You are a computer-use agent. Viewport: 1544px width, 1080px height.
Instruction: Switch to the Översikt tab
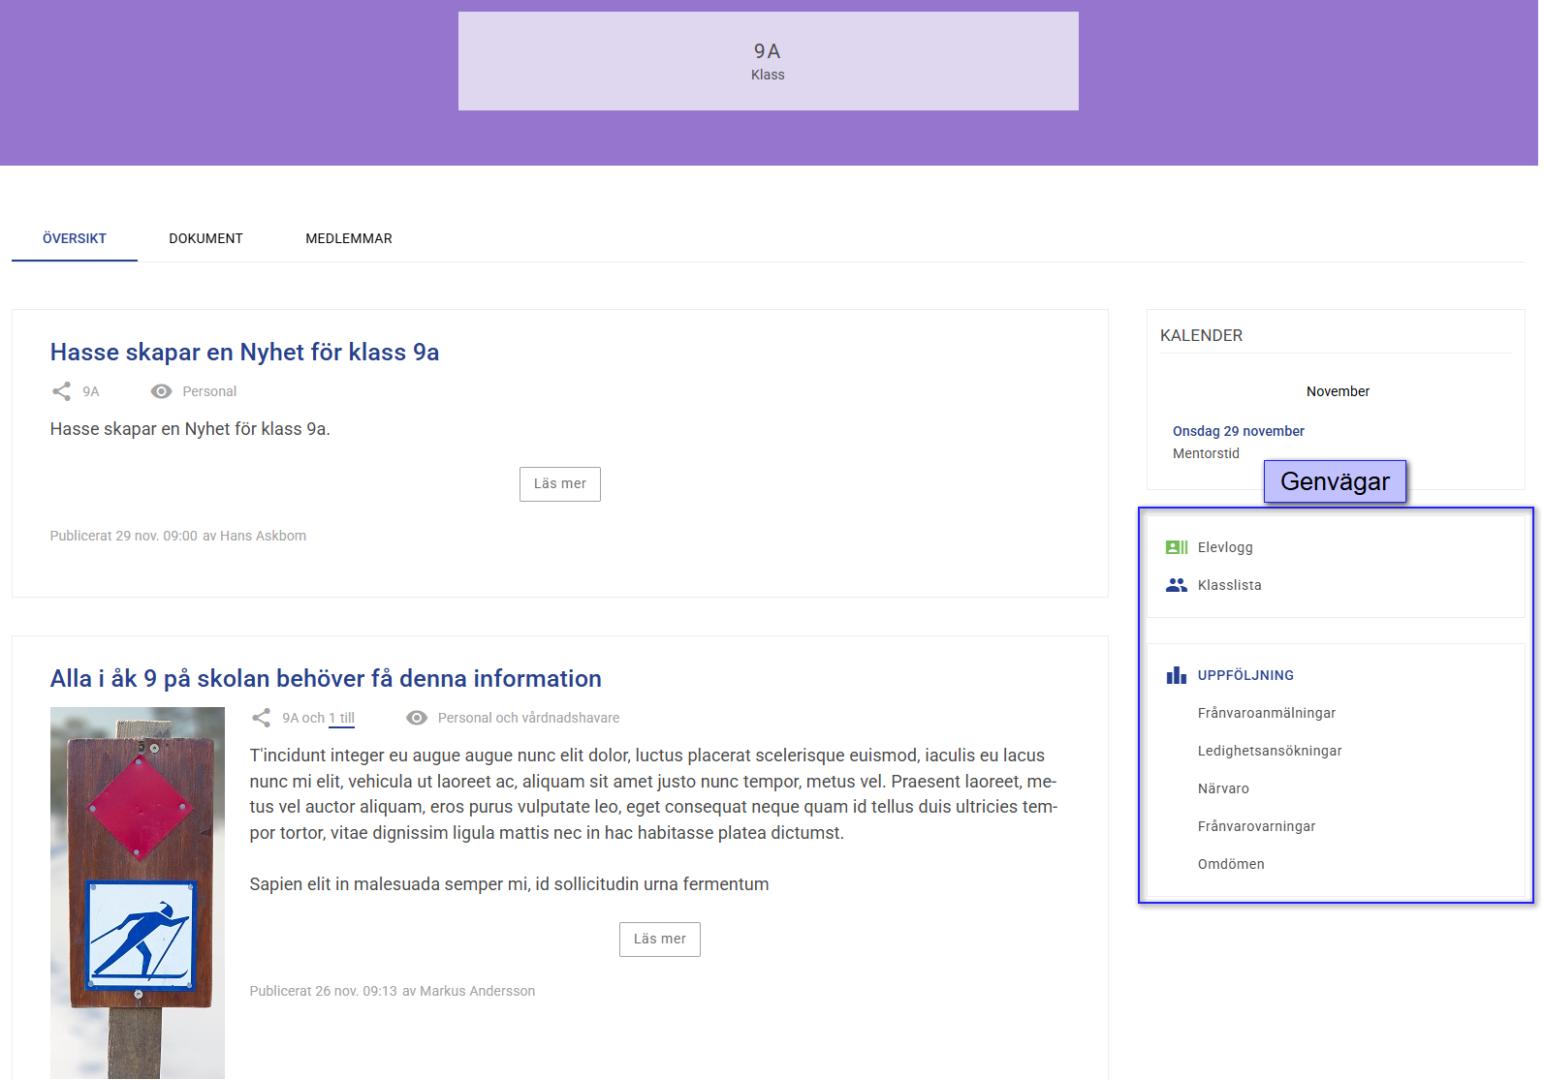[x=75, y=238]
